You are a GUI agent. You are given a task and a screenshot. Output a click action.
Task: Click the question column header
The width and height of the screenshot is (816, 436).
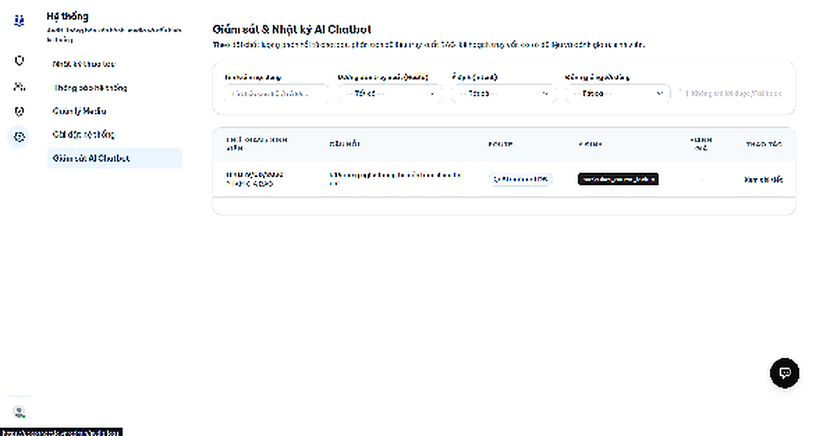point(345,144)
